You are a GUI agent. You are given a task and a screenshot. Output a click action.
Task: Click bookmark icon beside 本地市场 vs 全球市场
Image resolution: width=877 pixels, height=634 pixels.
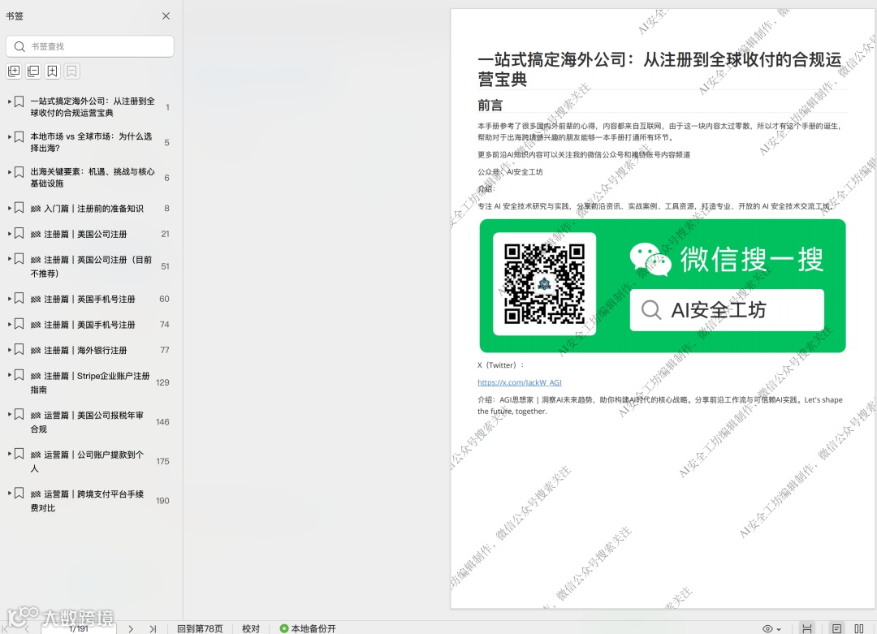pyautogui.click(x=19, y=137)
